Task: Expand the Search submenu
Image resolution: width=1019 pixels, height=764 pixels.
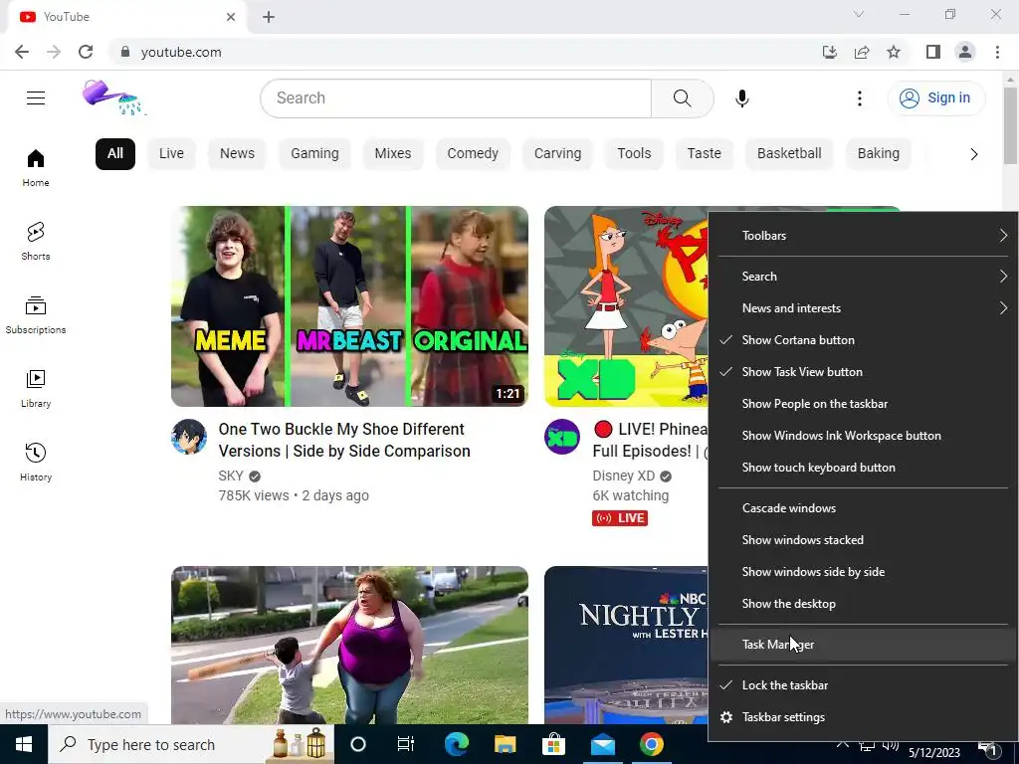Action: [x=863, y=277]
